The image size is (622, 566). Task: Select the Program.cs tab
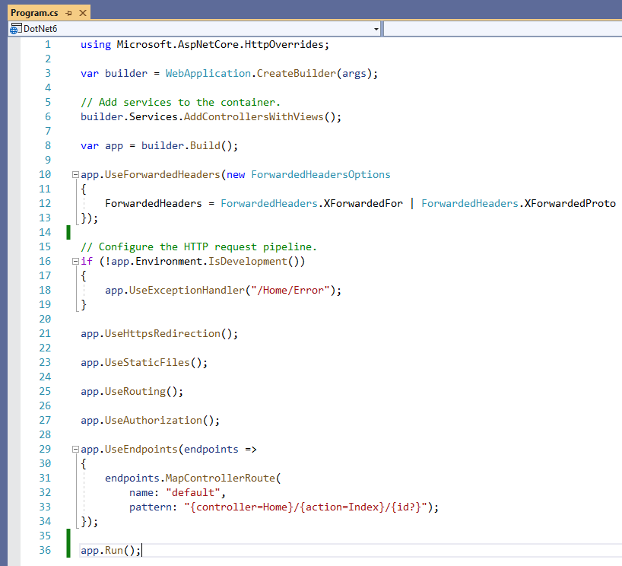[x=34, y=13]
